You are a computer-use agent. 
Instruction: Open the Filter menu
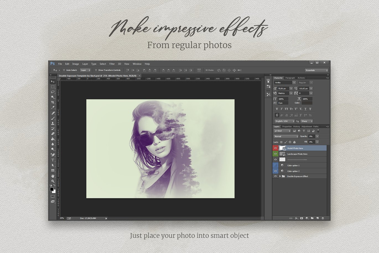pyautogui.click(x=112, y=64)
